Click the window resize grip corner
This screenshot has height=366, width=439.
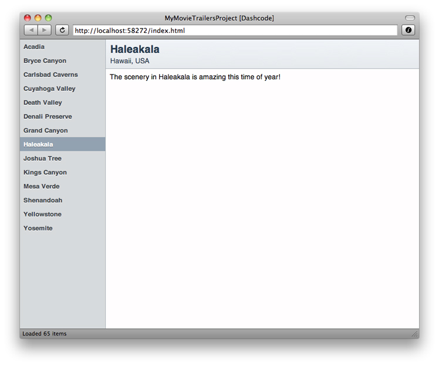pyautogui.click(x=414, y=334)
